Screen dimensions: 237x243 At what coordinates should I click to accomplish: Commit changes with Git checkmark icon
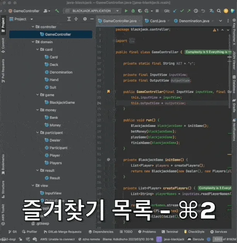[182, 11]
